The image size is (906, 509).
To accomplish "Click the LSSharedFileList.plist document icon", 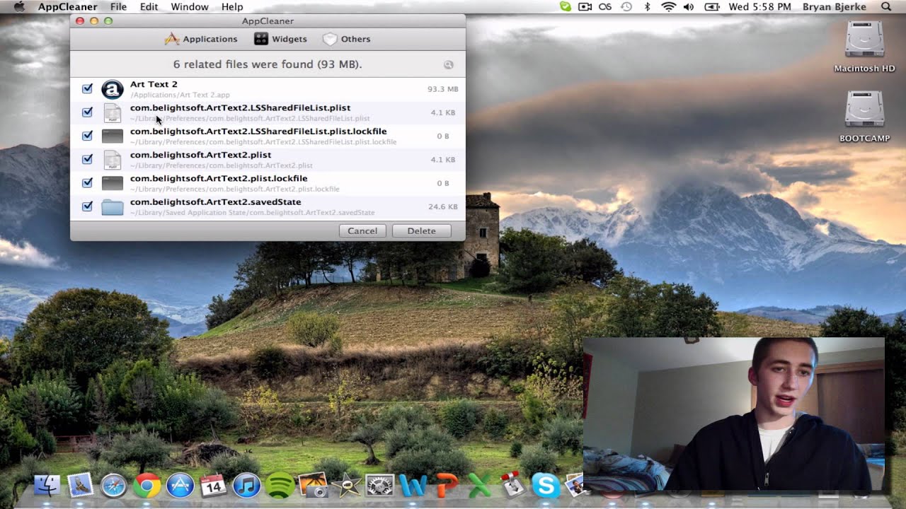I will [112, 112].
